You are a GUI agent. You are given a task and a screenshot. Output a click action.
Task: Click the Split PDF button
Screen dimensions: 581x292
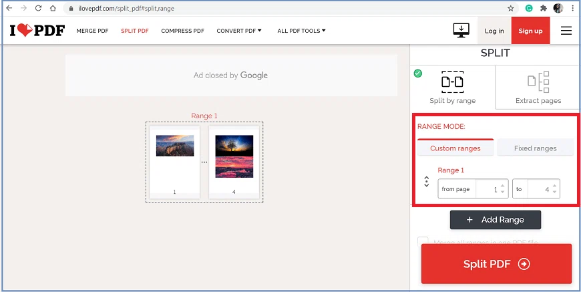click(x=496, y=264)
